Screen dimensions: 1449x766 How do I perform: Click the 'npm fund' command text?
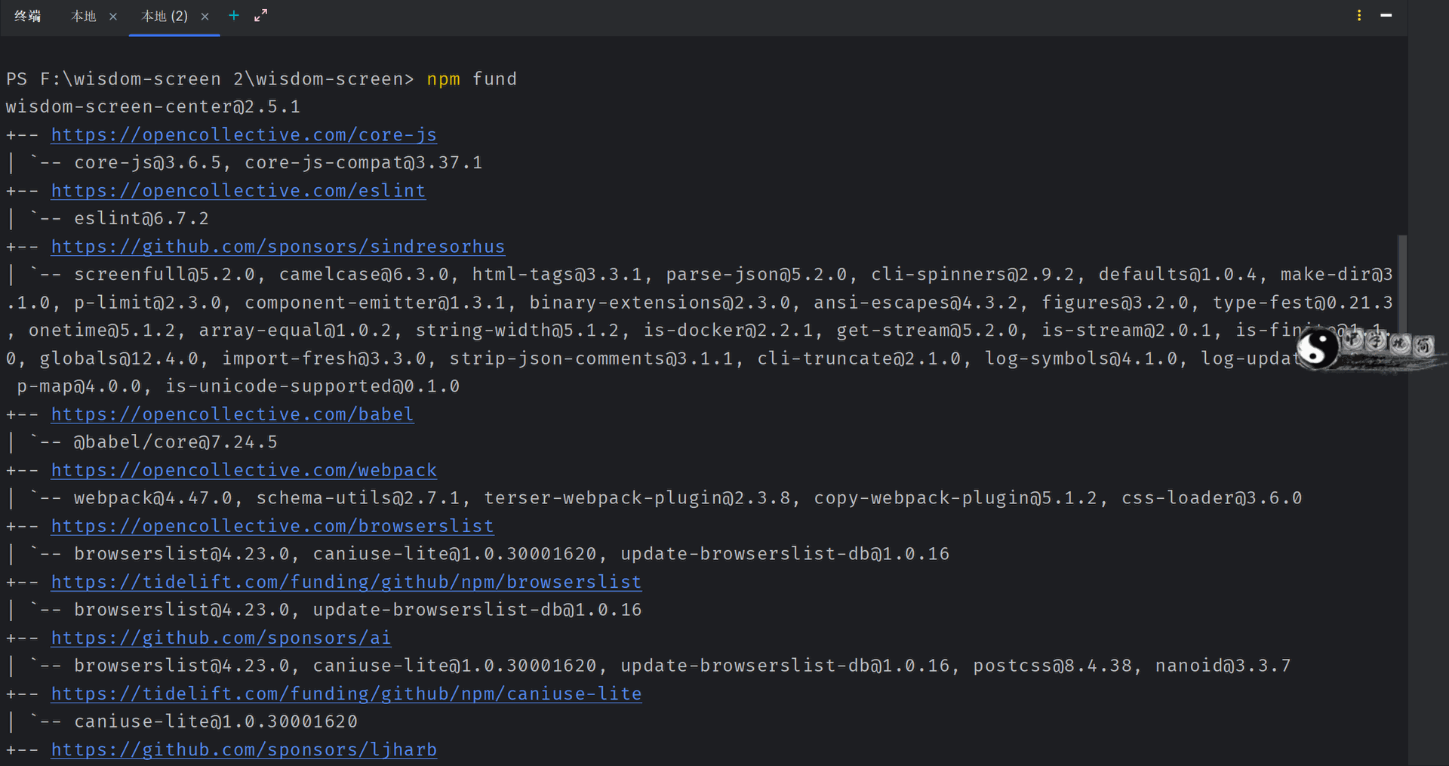(472, 79)
